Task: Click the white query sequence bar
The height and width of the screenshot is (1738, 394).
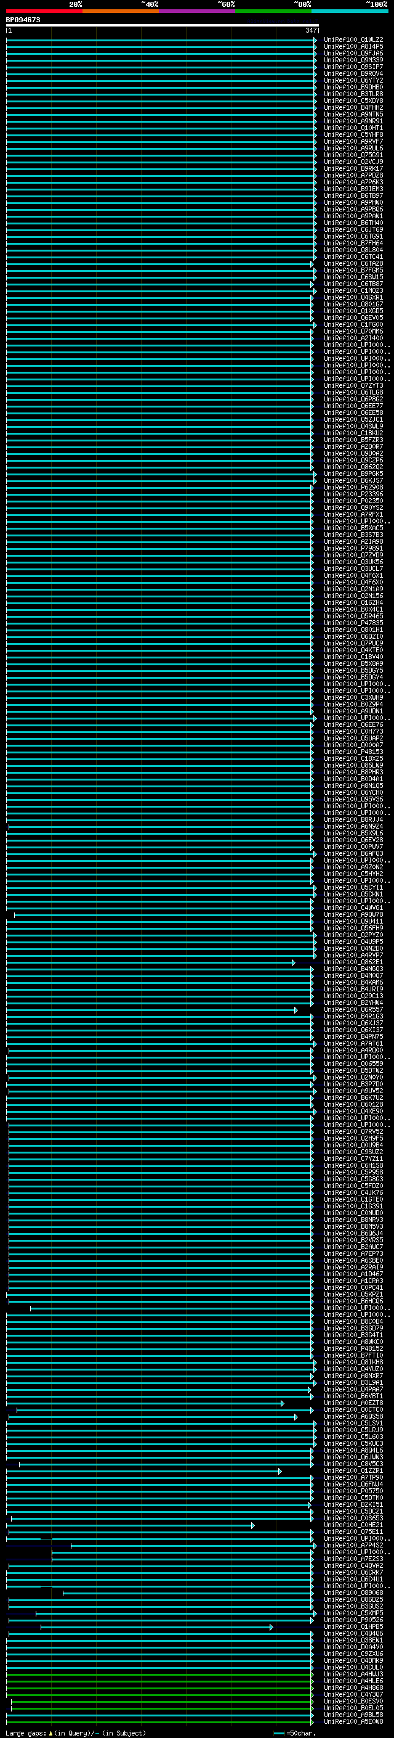Action: coord(163,25)
